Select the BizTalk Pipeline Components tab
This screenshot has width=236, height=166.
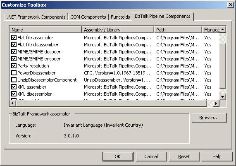[162, 16]
